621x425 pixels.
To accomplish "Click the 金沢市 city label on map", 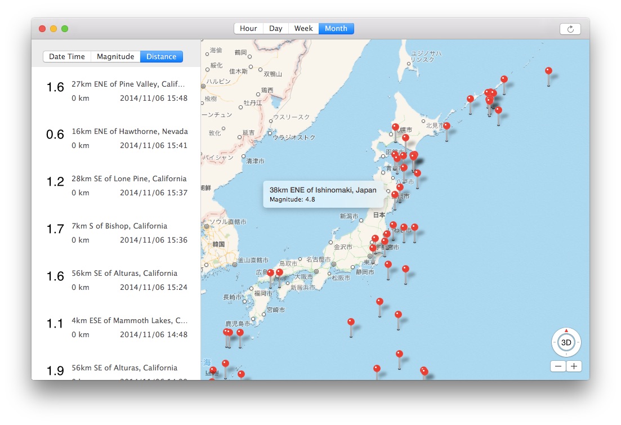I will (343, 247).
